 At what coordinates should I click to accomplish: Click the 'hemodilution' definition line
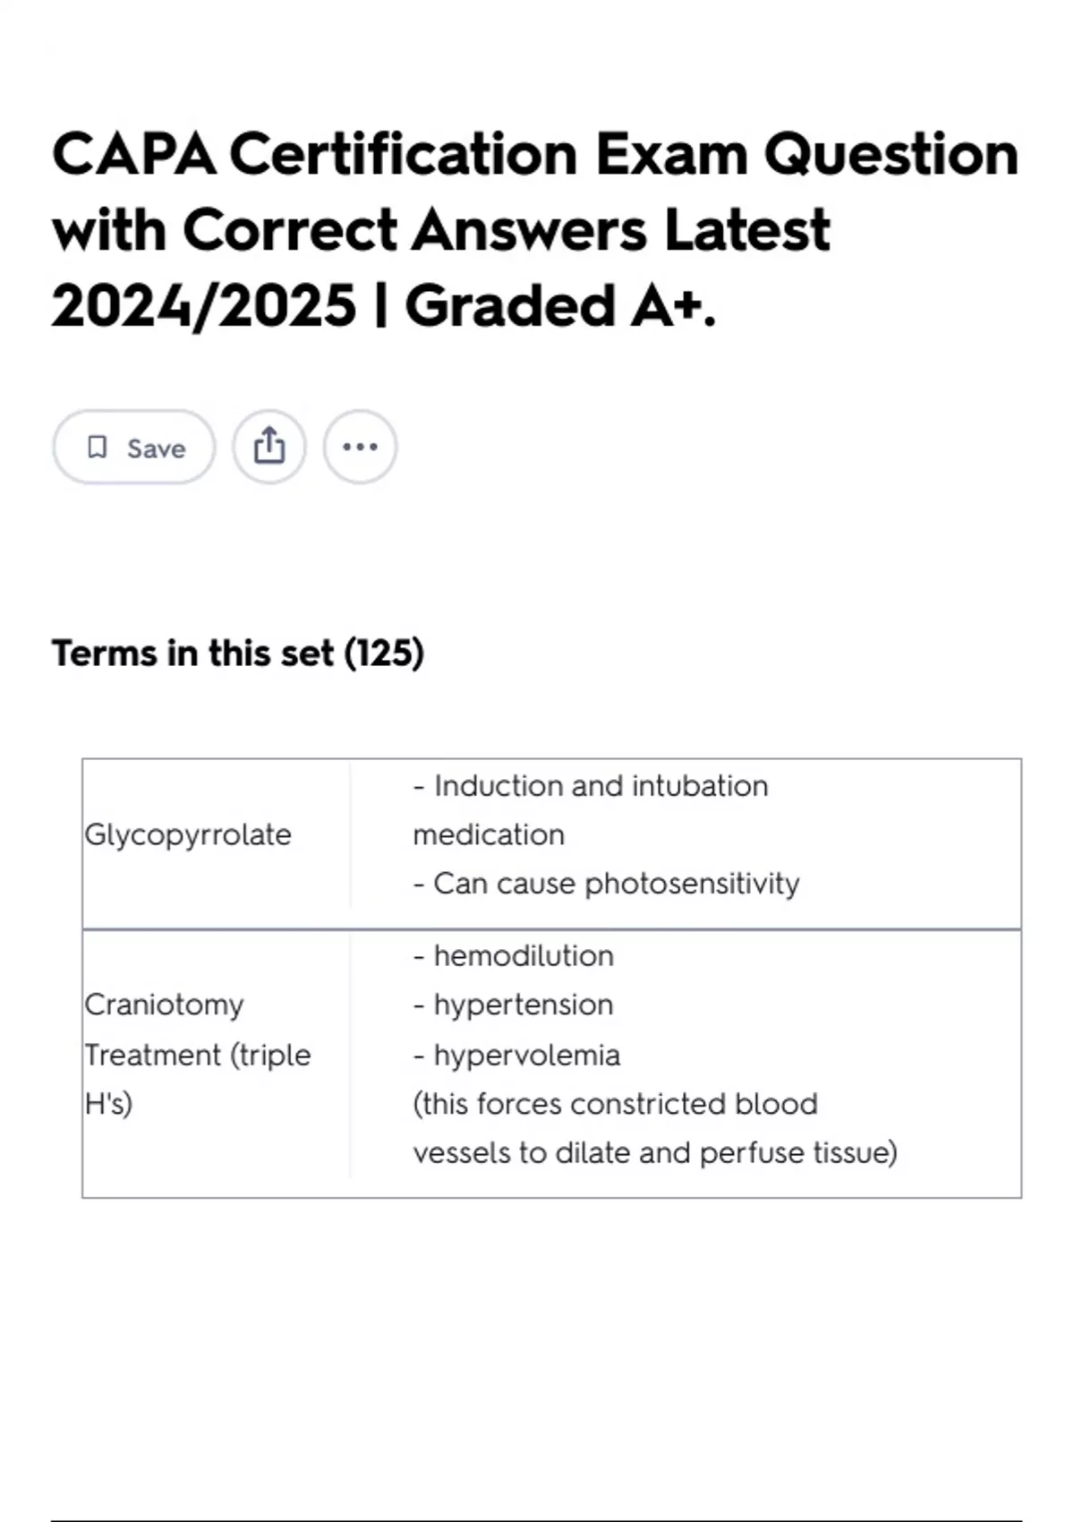514,956
